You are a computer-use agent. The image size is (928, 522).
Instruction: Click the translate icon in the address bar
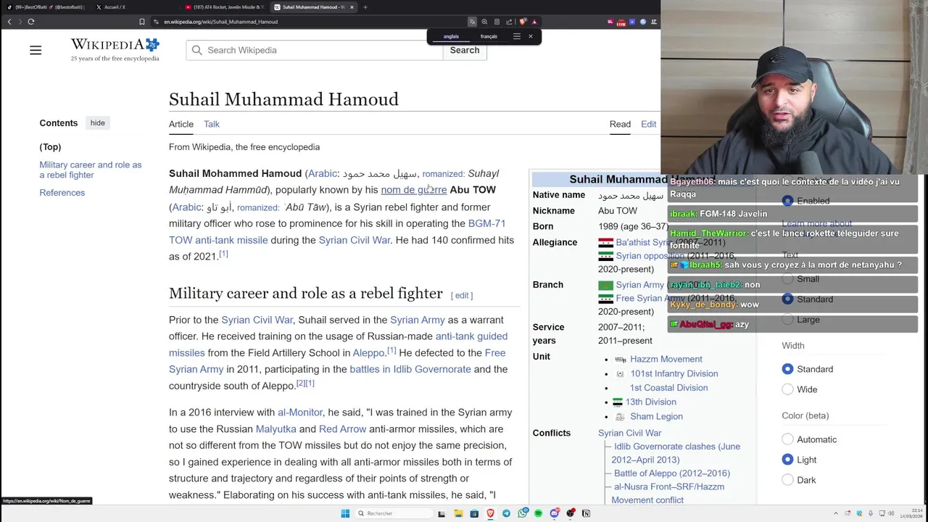[x=472, y=22]
